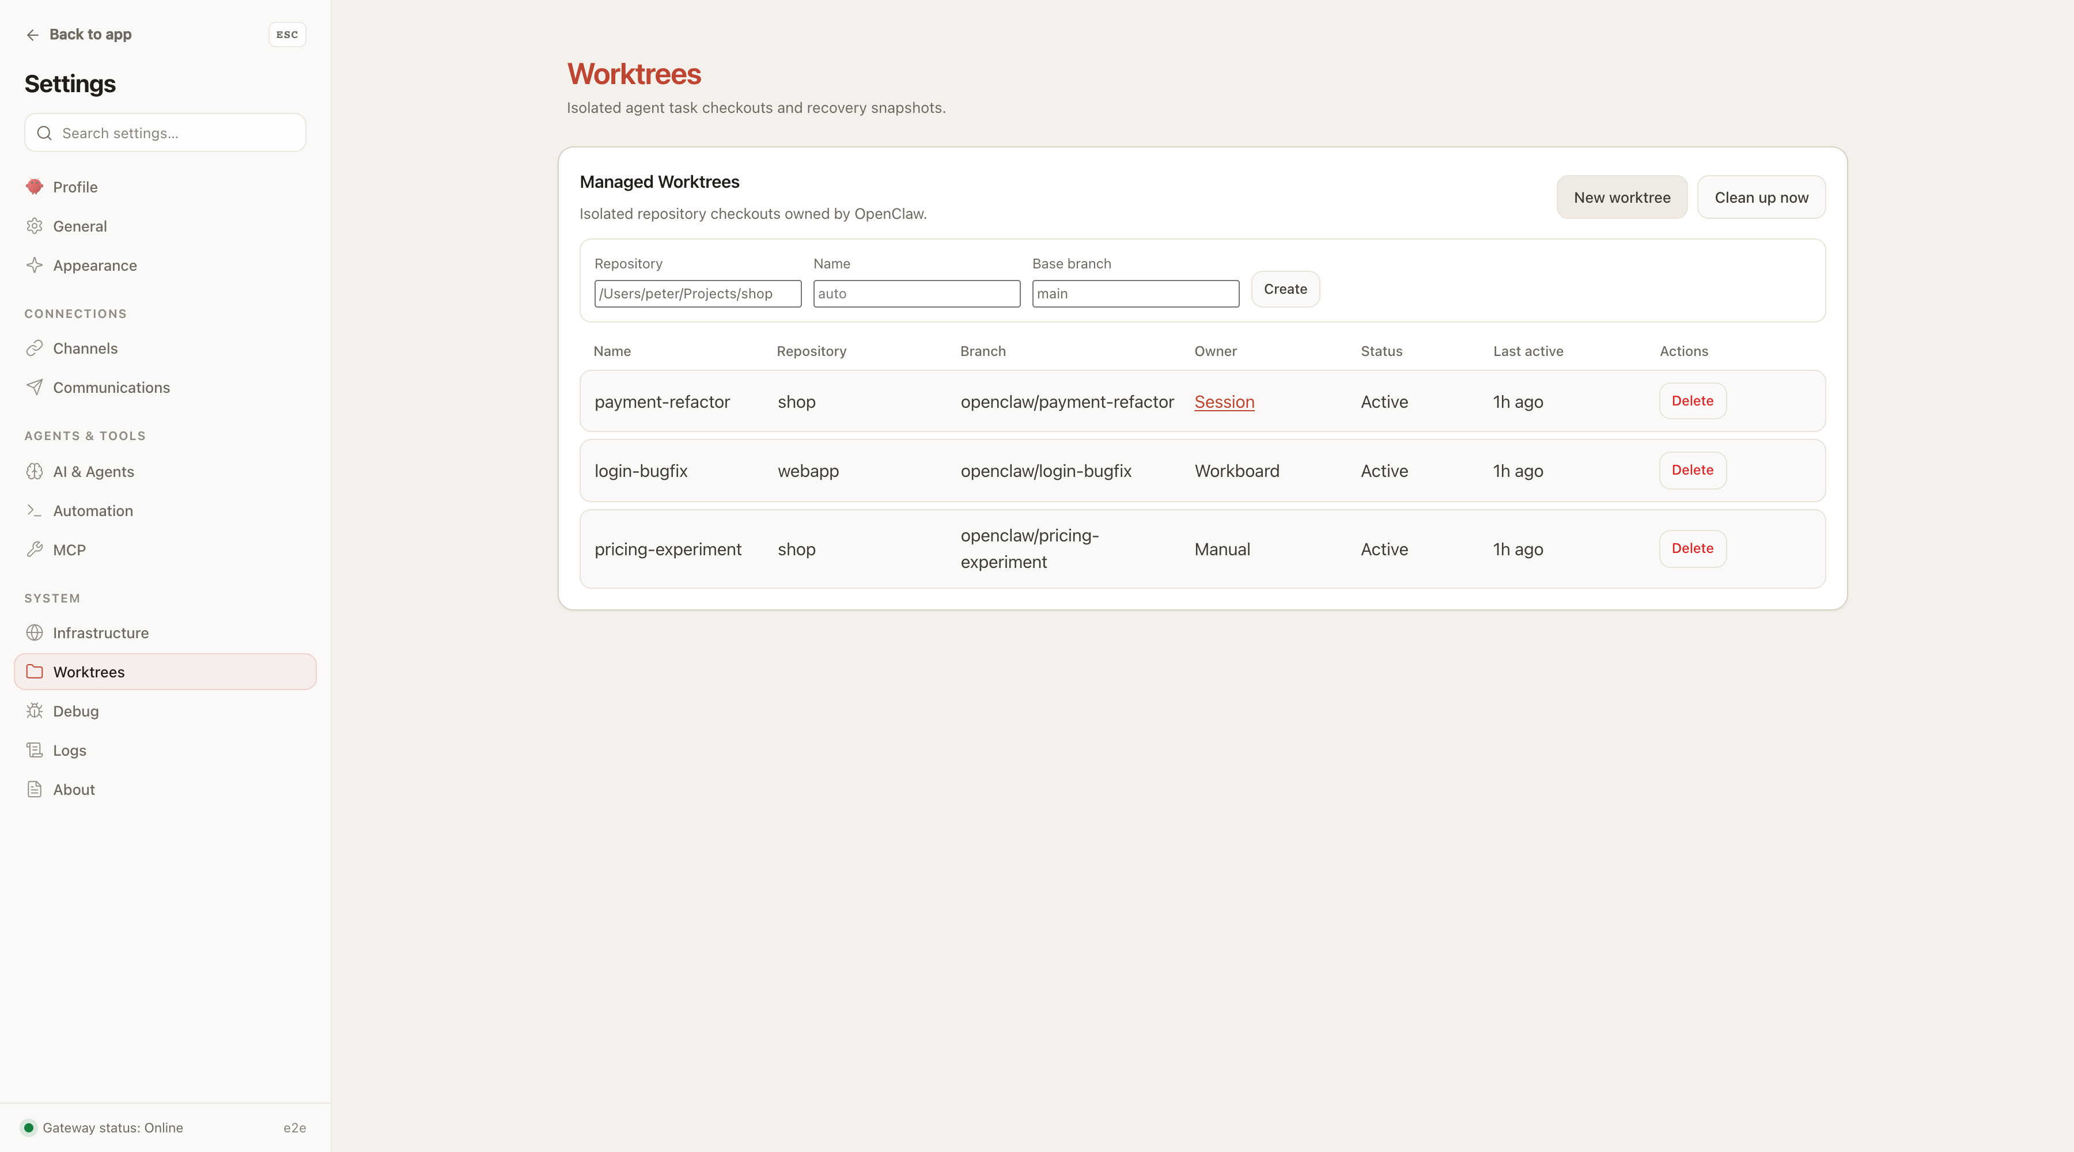
Task: Navigate to AI & Agents
Action: (165, 472)
